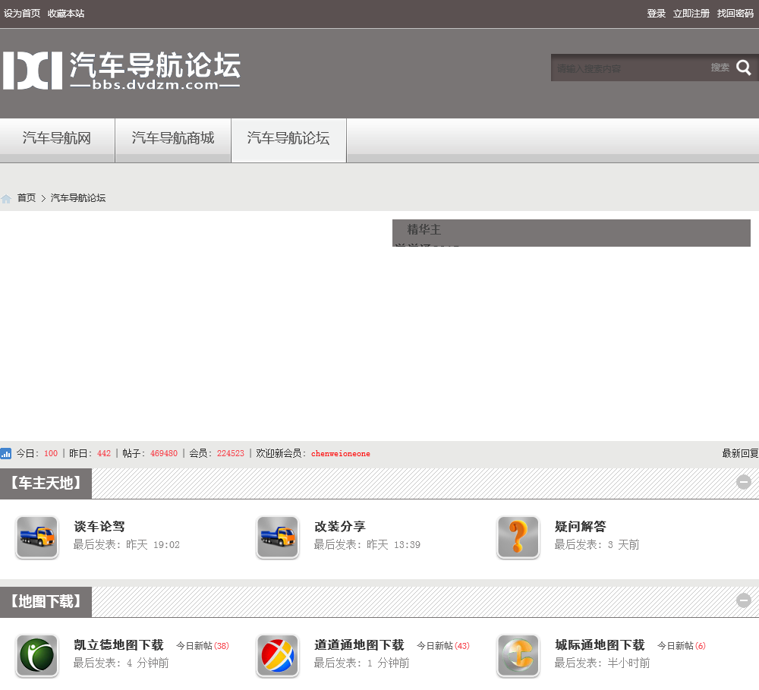Viewport: 759px width, 690px height.
Task: Click 搜索 button label in search box
Action: (720, 68)
